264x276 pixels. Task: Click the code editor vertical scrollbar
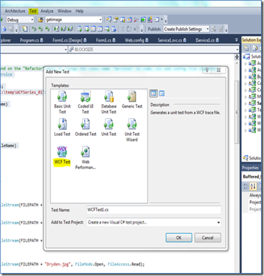point(237,112)
